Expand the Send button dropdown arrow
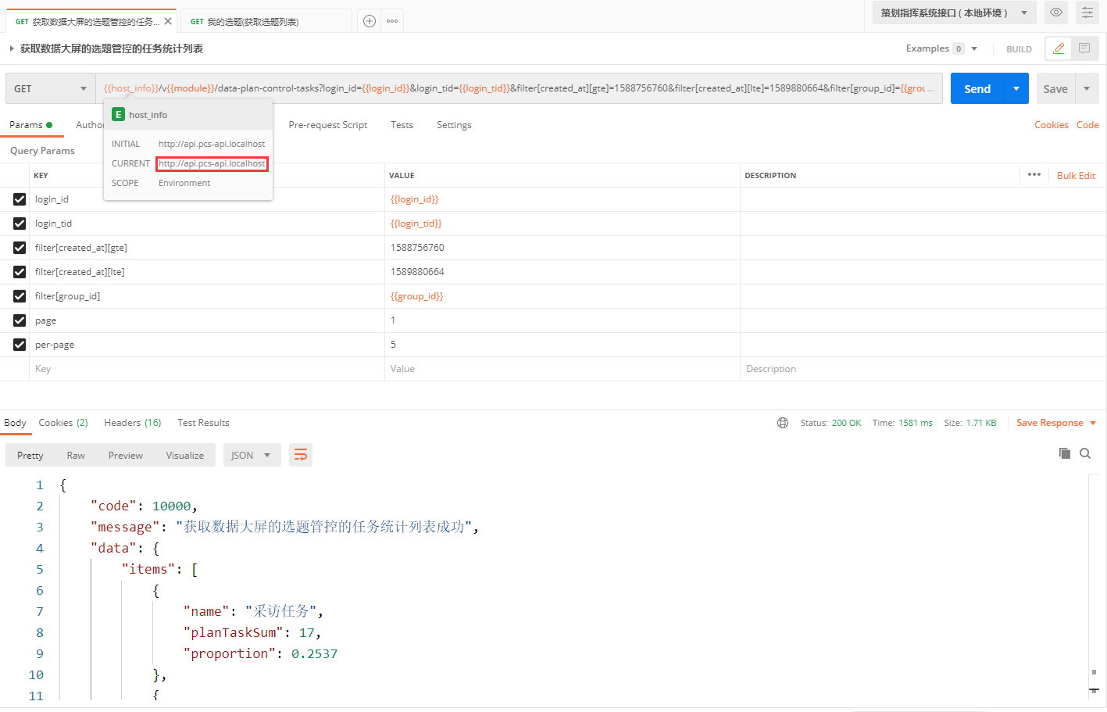The height and width of the screenshot is (712, 1107). 1016,89
